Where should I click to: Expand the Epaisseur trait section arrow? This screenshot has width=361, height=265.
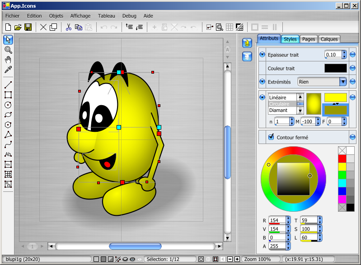pos(262,55)
